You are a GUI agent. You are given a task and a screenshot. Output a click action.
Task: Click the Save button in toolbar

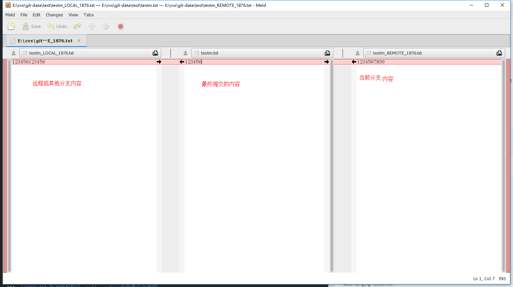tap(31, 26)
